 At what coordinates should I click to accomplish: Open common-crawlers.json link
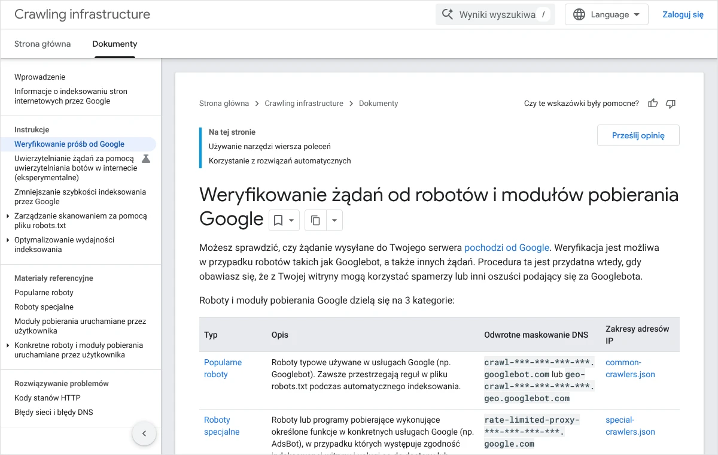(630, 368)
